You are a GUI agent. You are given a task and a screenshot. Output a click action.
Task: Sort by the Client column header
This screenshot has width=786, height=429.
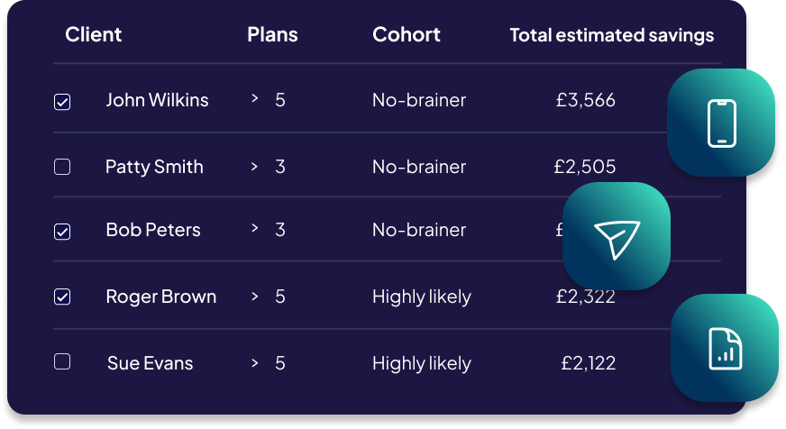(x=93, y=34)
